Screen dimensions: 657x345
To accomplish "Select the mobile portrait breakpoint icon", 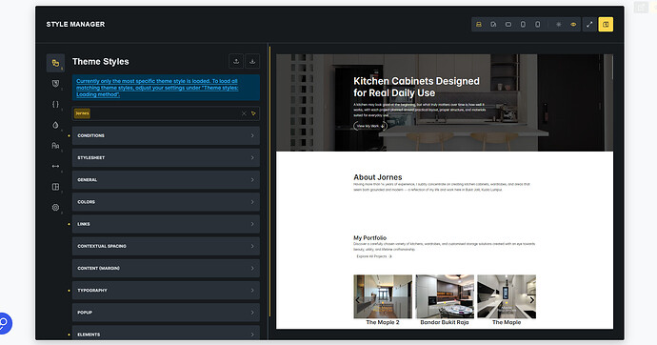I will click(538, 25).
